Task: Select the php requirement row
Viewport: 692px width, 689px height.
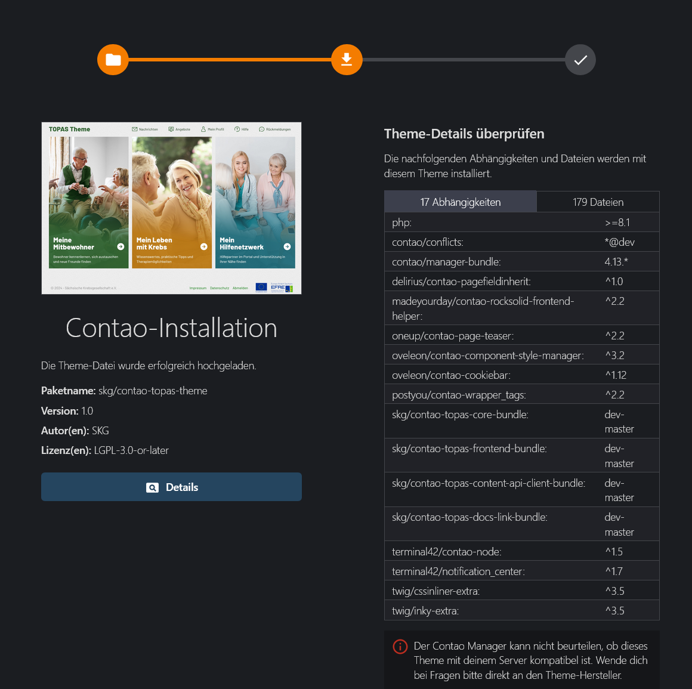Action: pos(521,223)
